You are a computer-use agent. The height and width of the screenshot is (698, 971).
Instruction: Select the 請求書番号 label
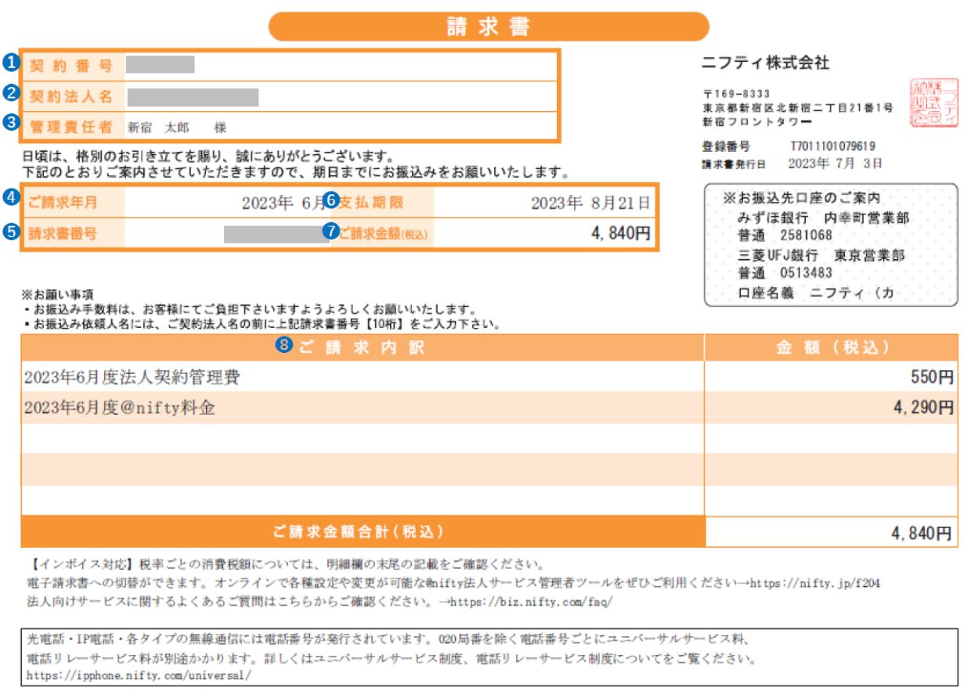pos(63,233)
